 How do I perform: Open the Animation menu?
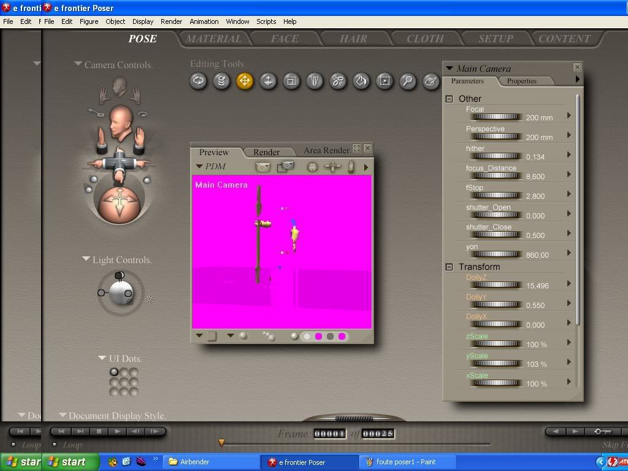pos(204,21)
